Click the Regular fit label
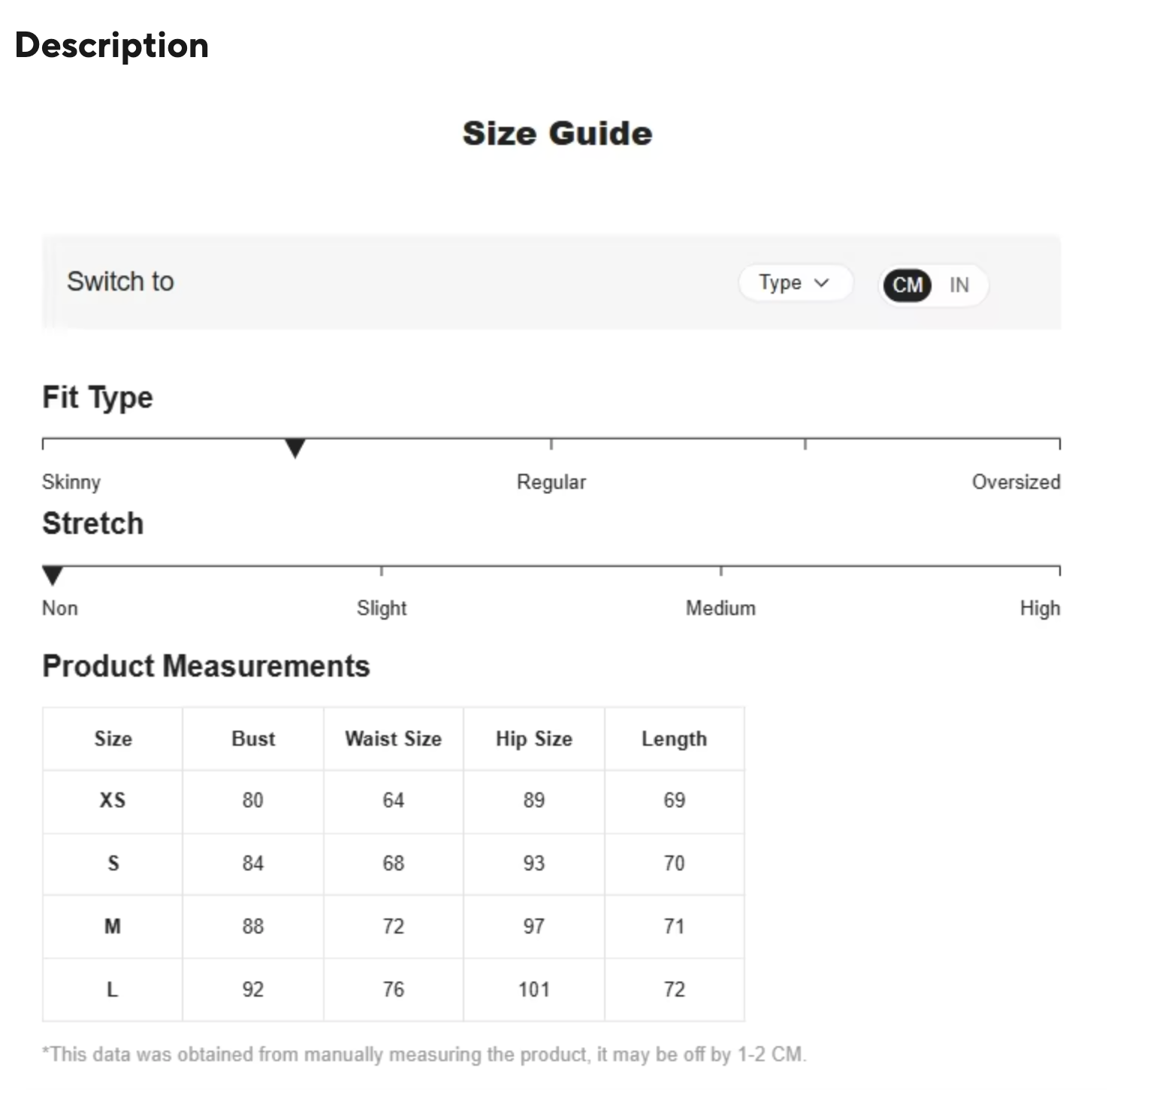The width and height of the screenshot is (1169, 1110). [x=551, y=482]
